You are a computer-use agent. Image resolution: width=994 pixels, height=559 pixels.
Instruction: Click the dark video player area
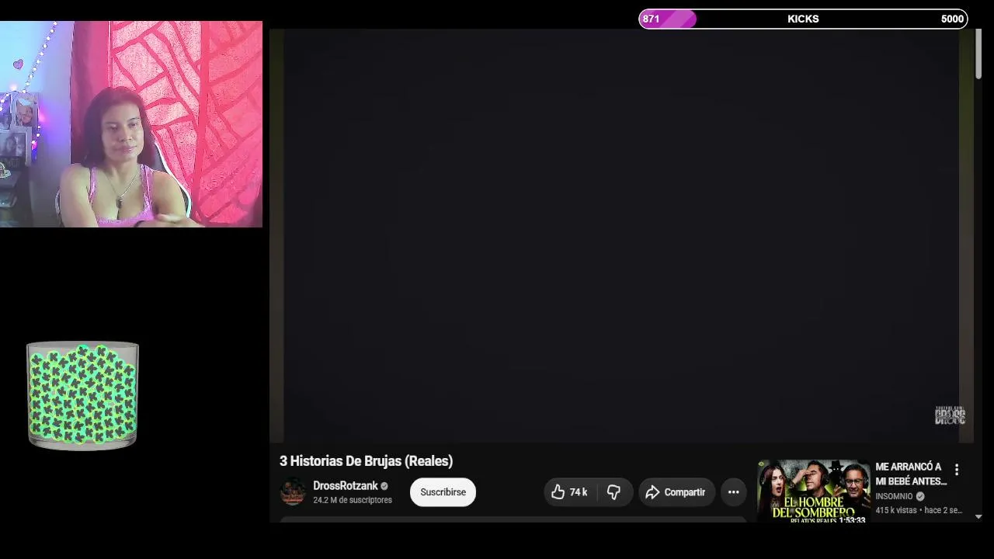tap(621, 235)
